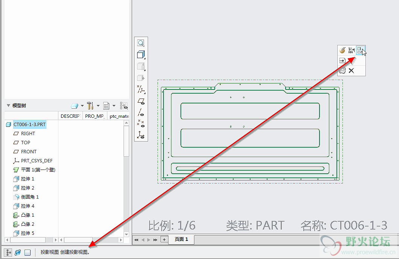Screen dimensions: 399x259
Task: Go to next sheet button
Action: pos(148,240)
